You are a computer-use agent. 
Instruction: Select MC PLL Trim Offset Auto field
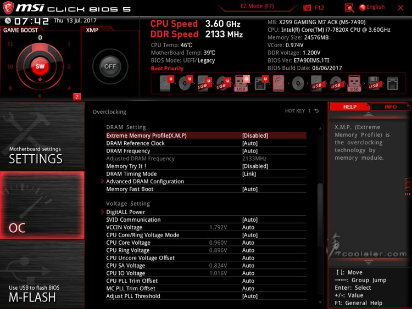pos(248,288)
